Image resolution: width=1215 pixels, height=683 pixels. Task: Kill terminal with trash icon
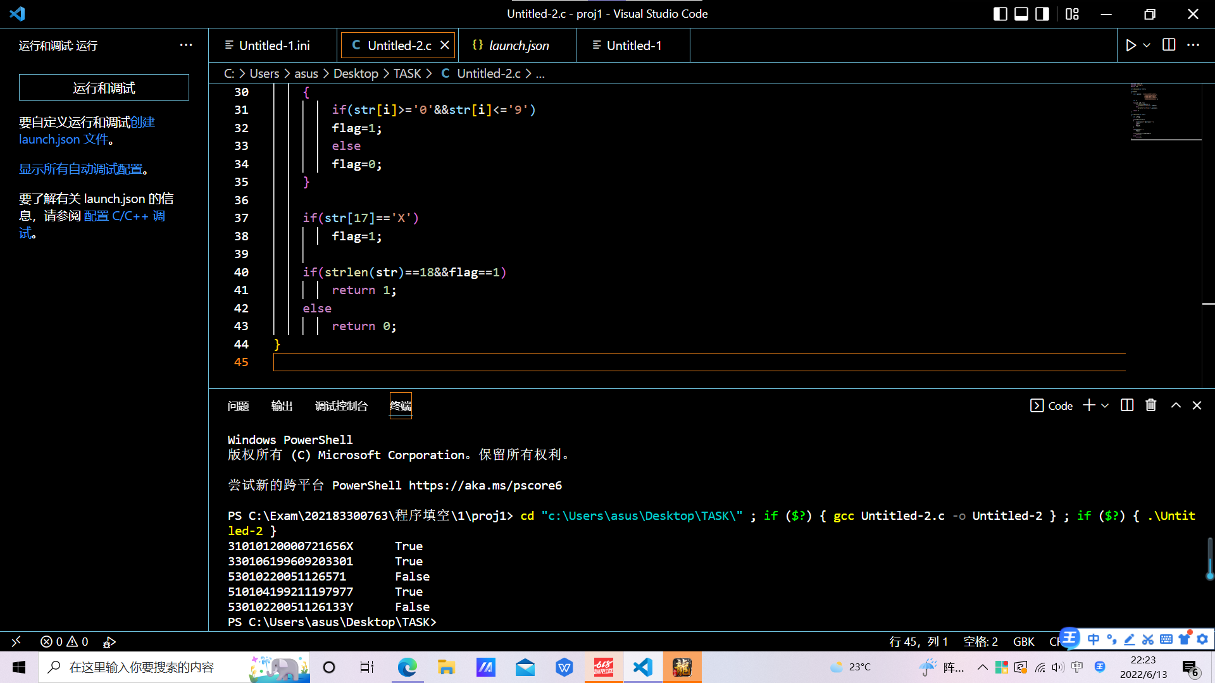1151,405
